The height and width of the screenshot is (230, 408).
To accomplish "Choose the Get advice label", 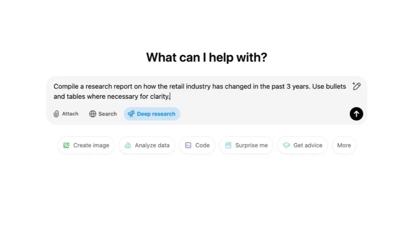I will click(308, 145).
